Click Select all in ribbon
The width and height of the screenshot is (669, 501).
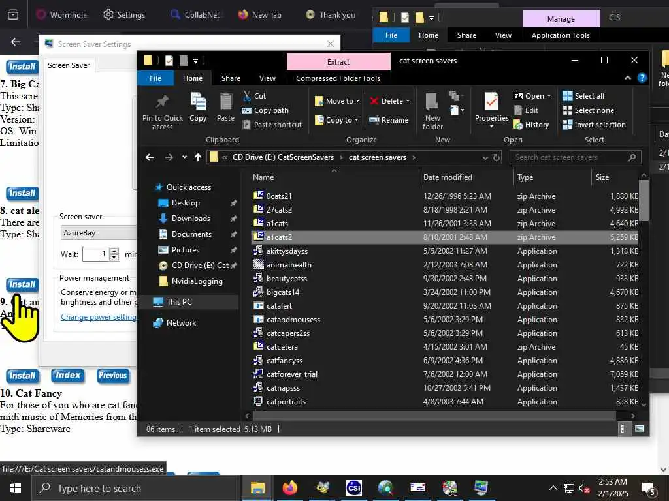tap(583, 96)
